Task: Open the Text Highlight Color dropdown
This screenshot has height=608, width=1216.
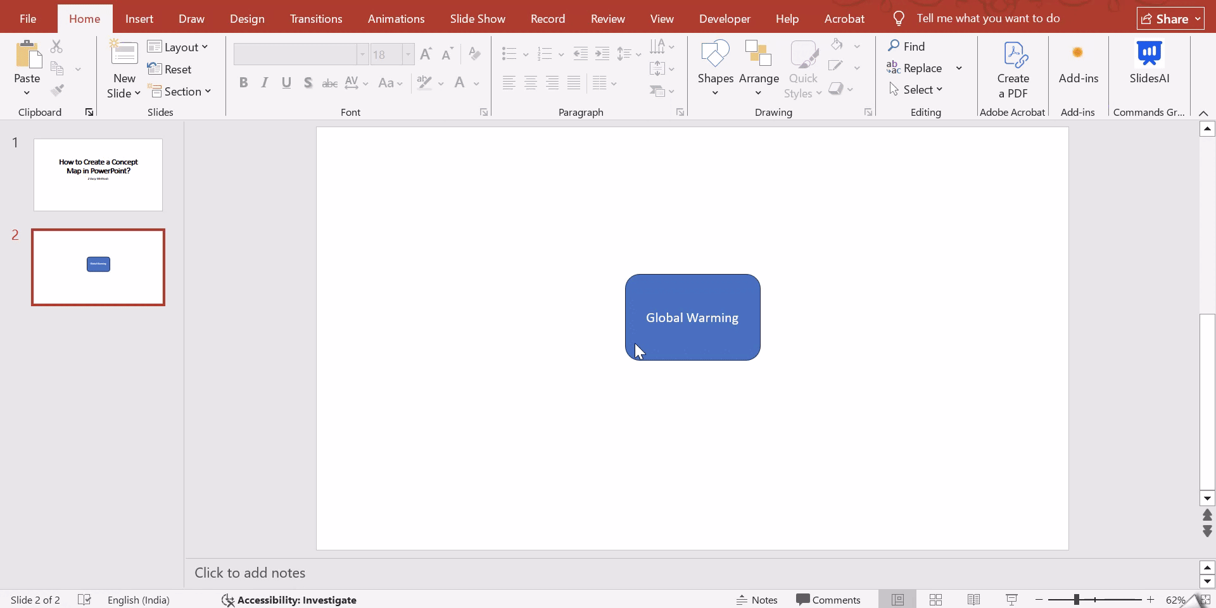Action: (x=441, y=83)
